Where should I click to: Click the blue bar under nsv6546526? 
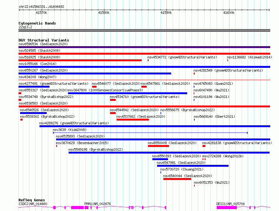[33, 113]
